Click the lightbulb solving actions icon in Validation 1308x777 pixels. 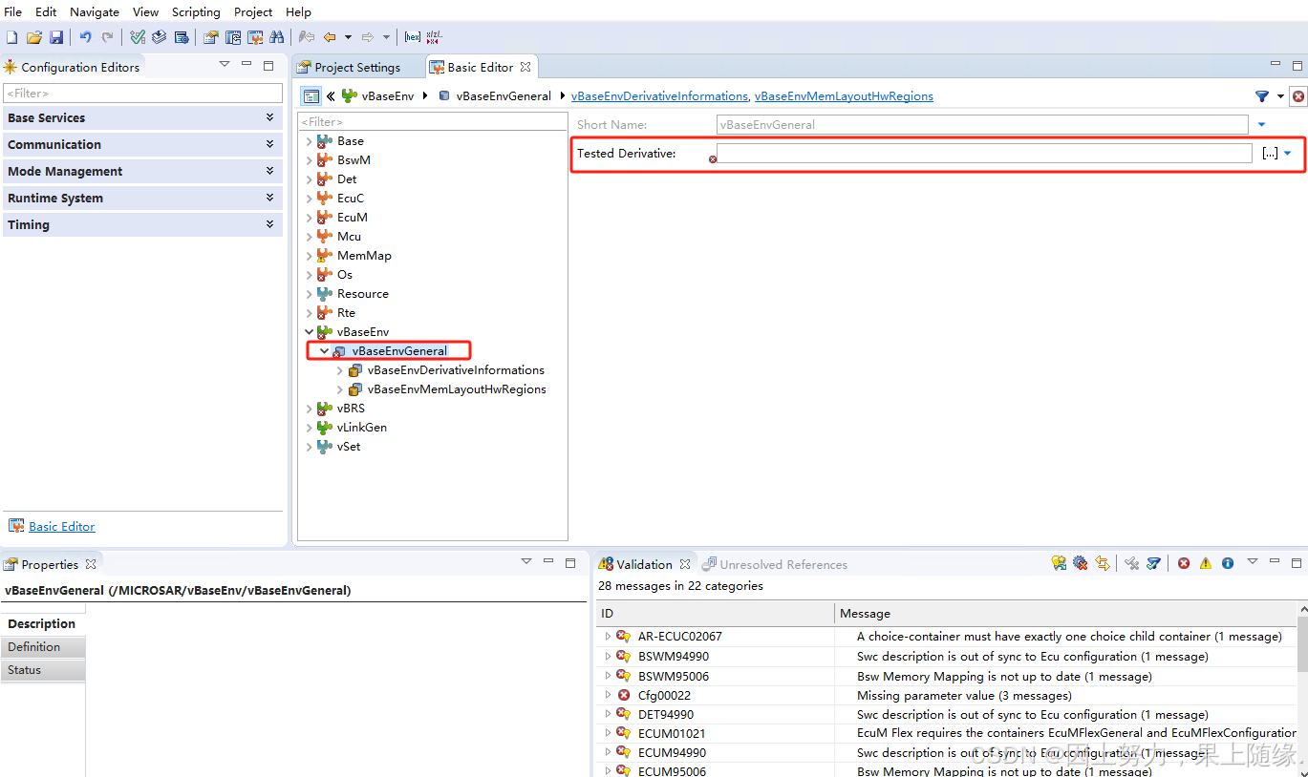(1059, 564)
